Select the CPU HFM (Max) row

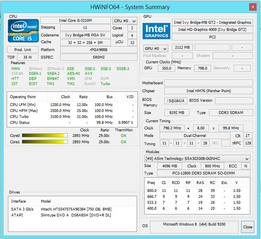coord(72,111)
